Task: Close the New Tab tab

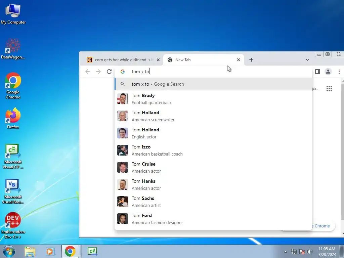Action: [239, 60]
